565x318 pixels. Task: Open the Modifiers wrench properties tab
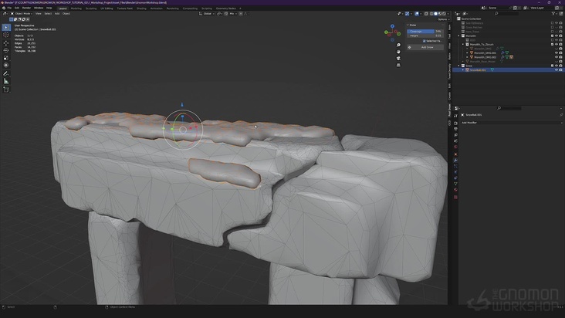click(x=455, y=161)
